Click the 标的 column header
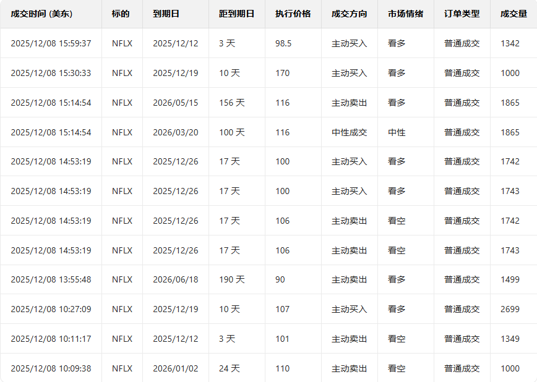 [121, 14]
